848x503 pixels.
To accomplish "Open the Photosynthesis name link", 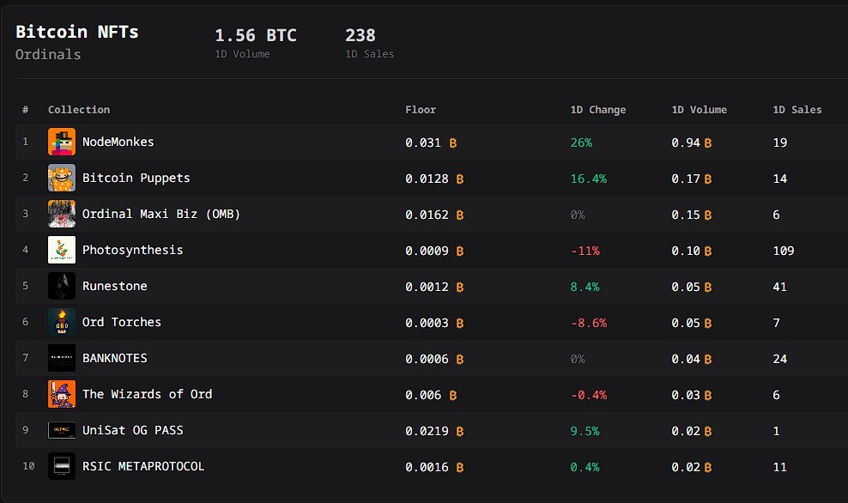I will (x=132, y=251).
